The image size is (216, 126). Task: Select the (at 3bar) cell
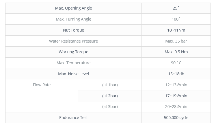(110, 107)
